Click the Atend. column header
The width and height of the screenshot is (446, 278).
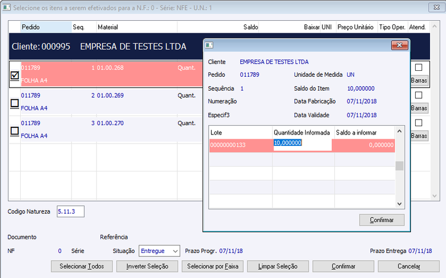point(419,27)
